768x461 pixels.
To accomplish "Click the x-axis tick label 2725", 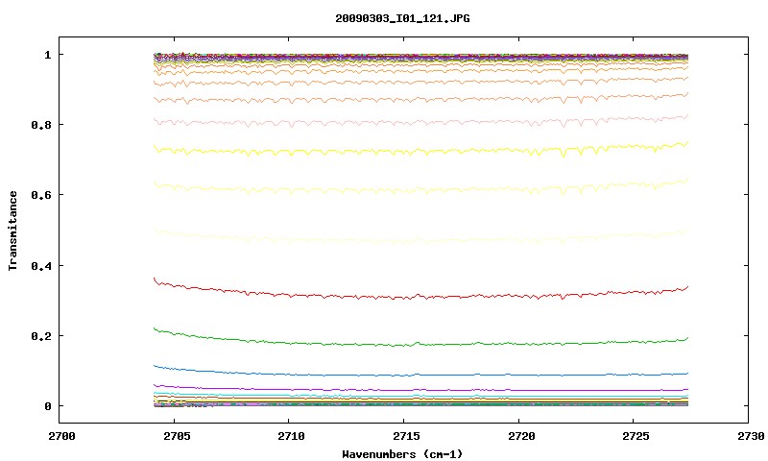I will point(636,436).
